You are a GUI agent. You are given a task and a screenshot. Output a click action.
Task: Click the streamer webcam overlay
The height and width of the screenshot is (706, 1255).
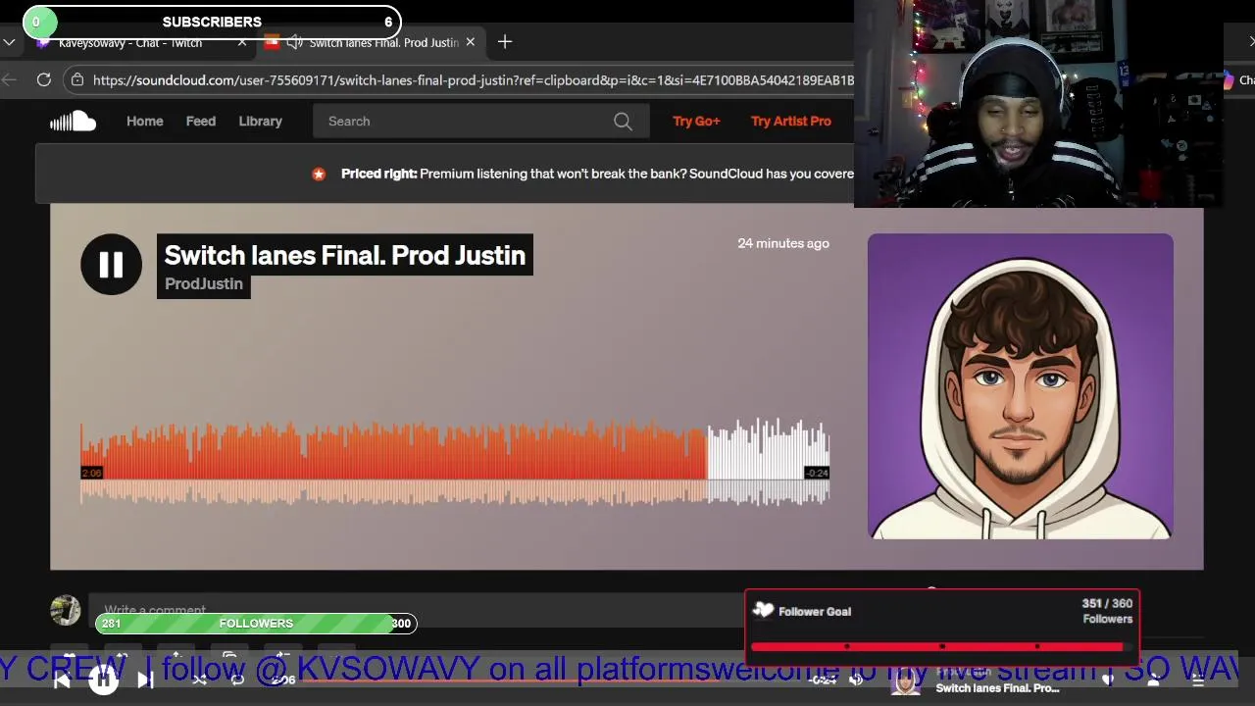coord(1039,104)
